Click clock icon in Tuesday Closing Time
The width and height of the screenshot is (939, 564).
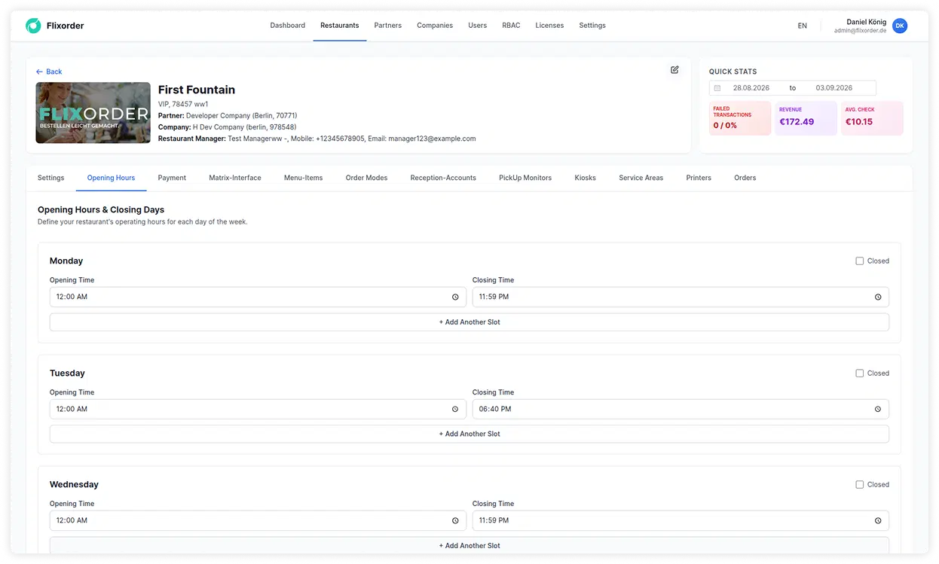[878, 410]
